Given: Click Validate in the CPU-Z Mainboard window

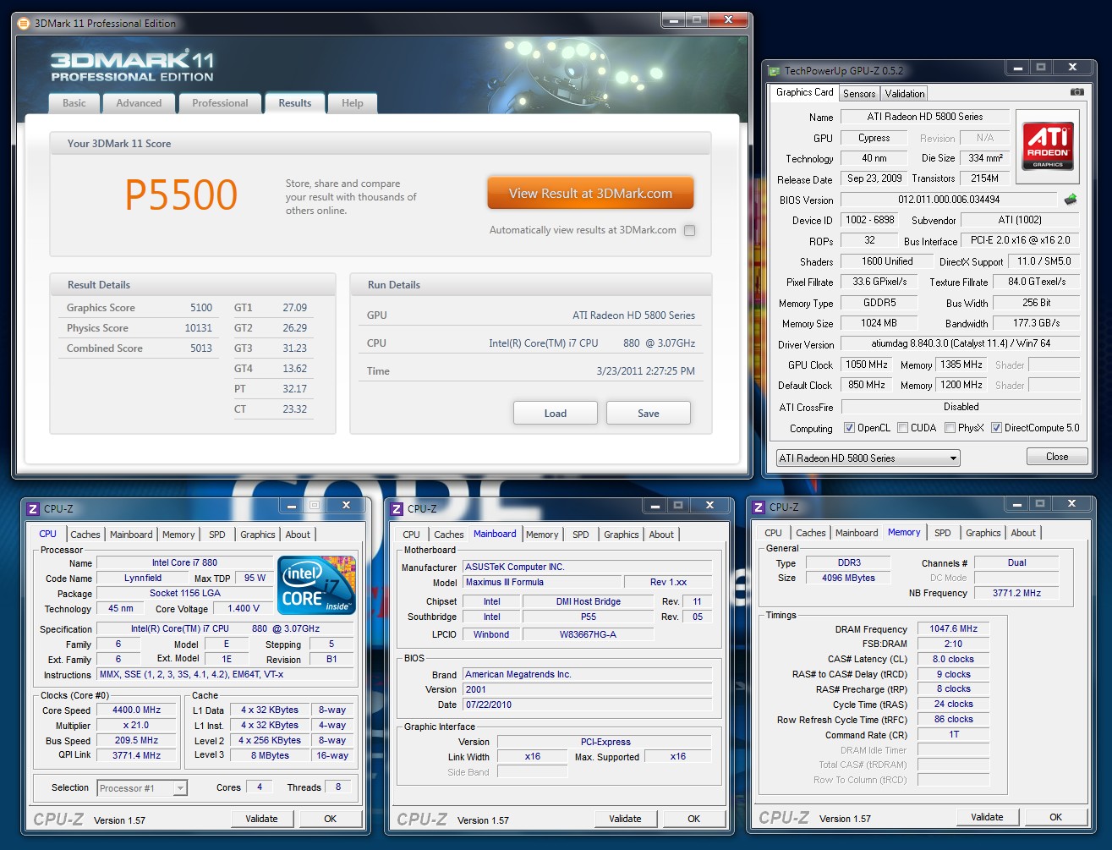Looking at the screenshot, I should 625,819.
